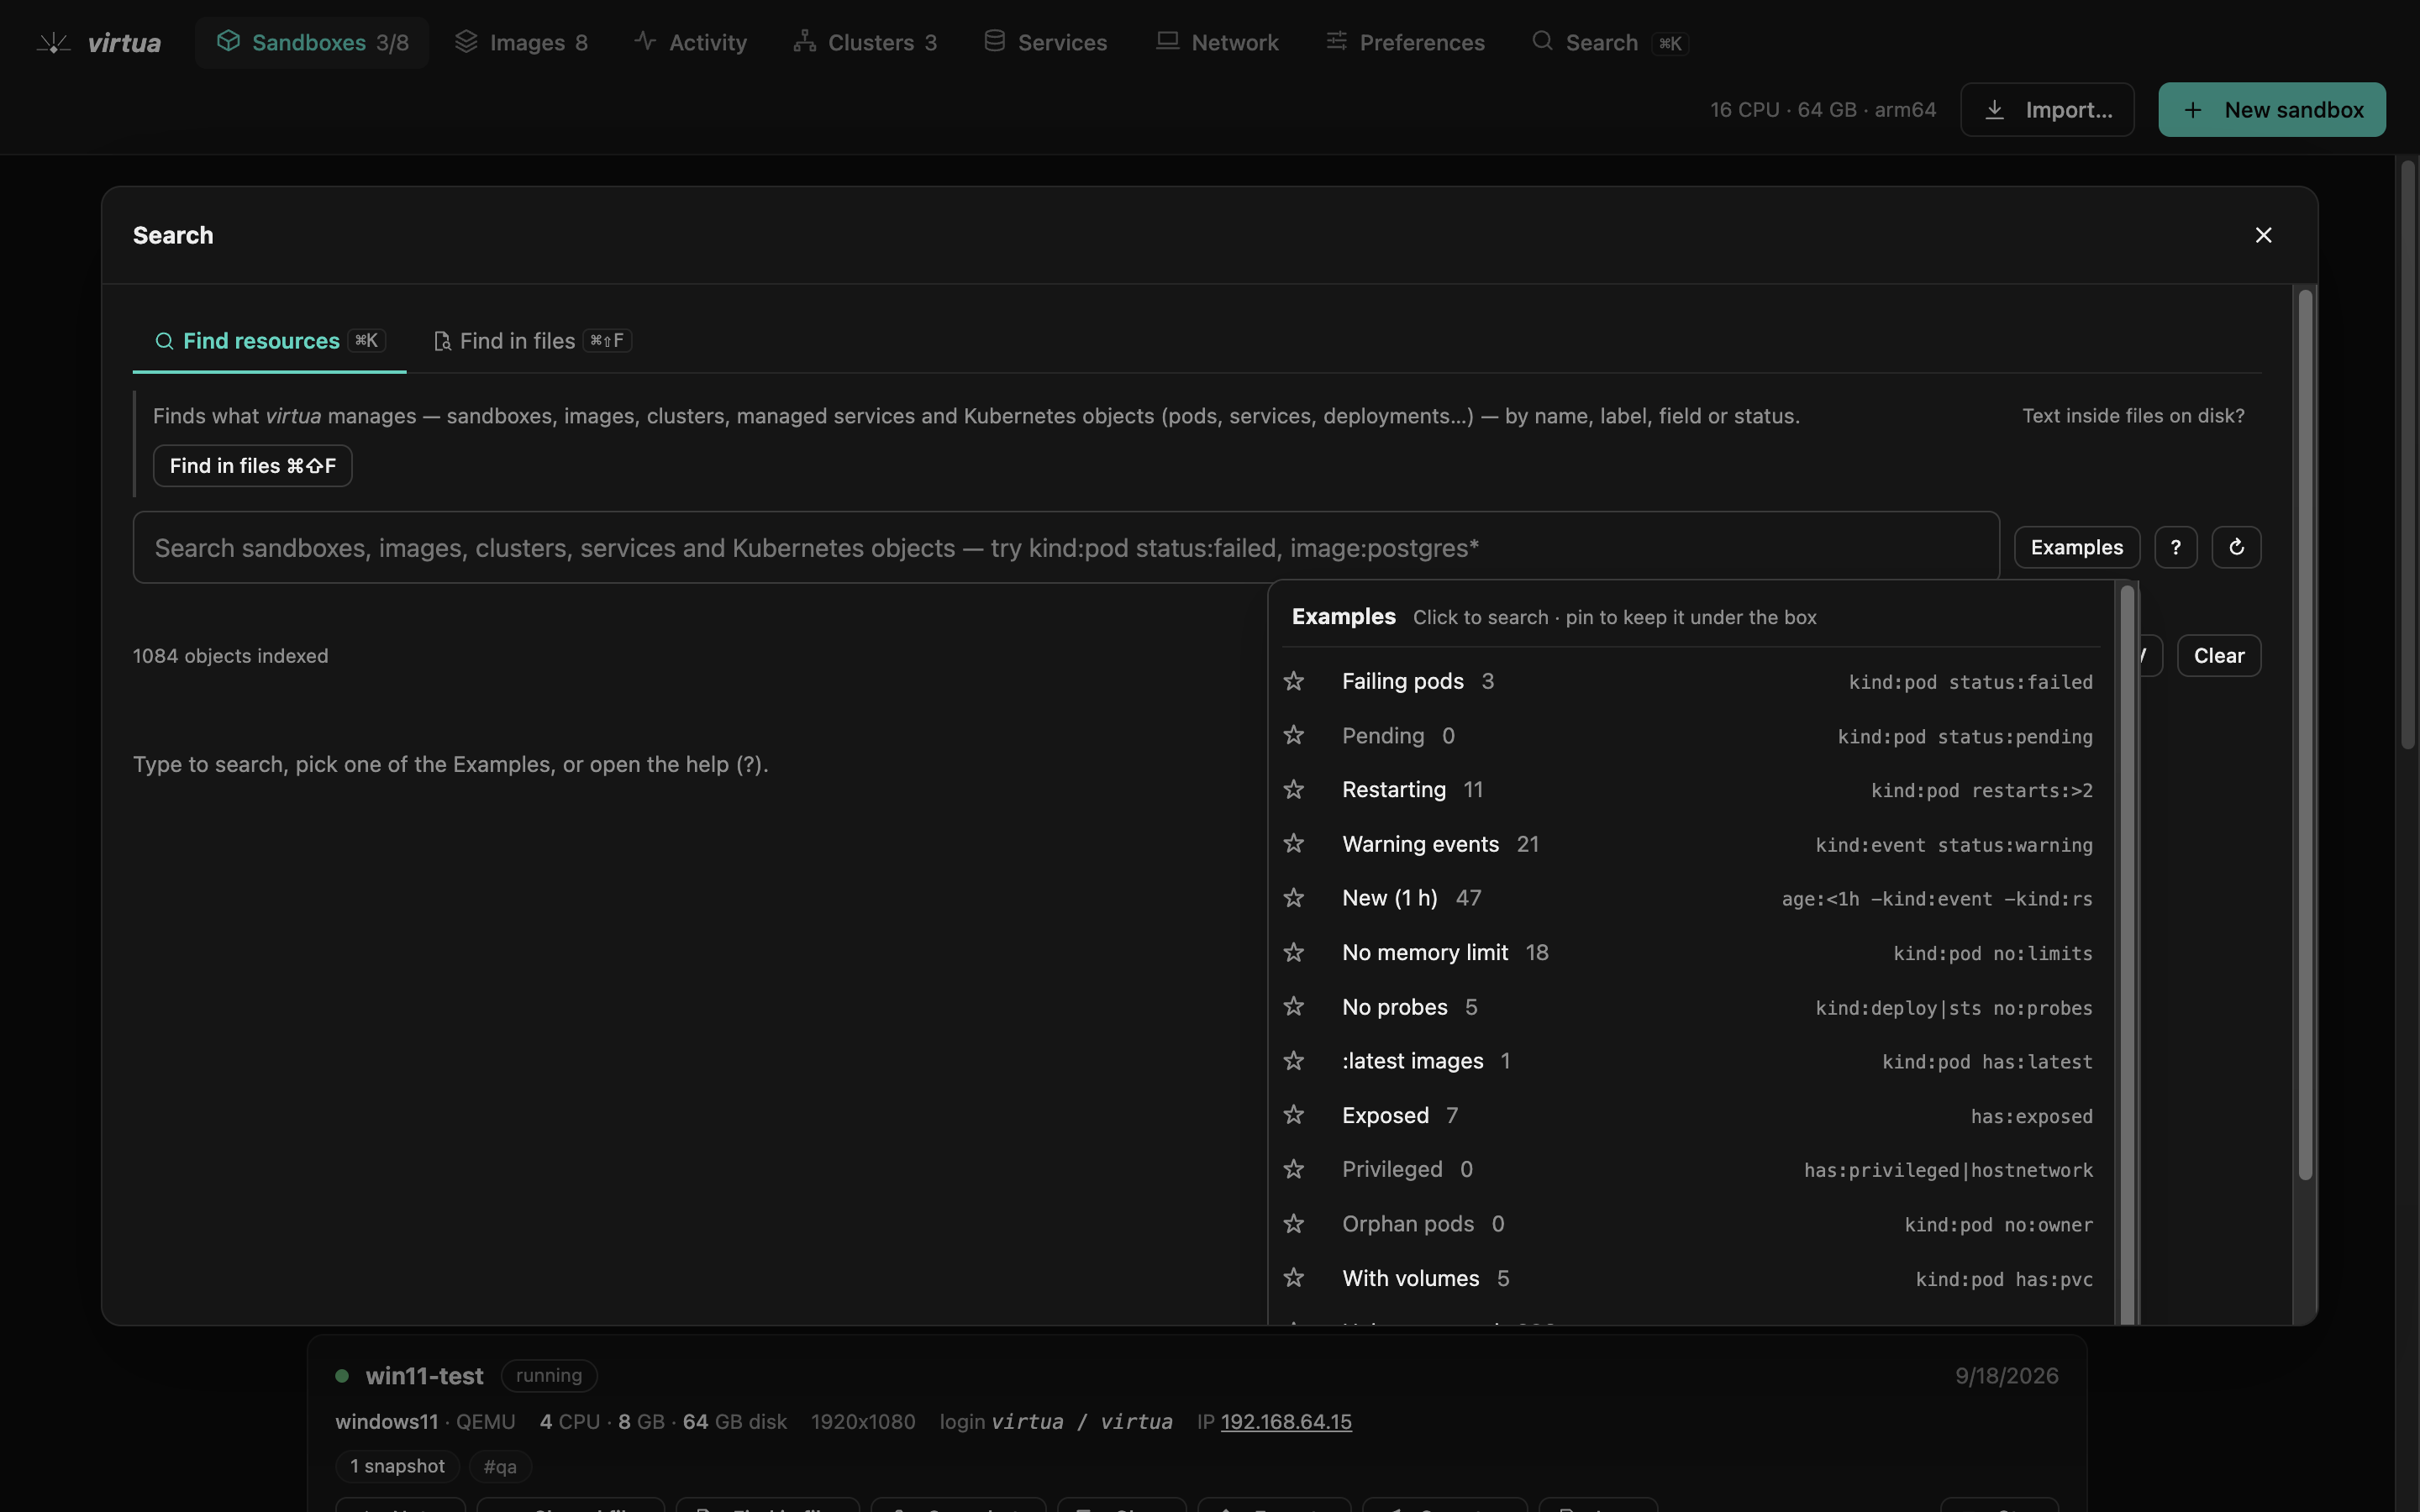This screenshot has height=1512, width=2420.
Task: Pin the Failing pods example star
Action: [x=1294, y=681]
